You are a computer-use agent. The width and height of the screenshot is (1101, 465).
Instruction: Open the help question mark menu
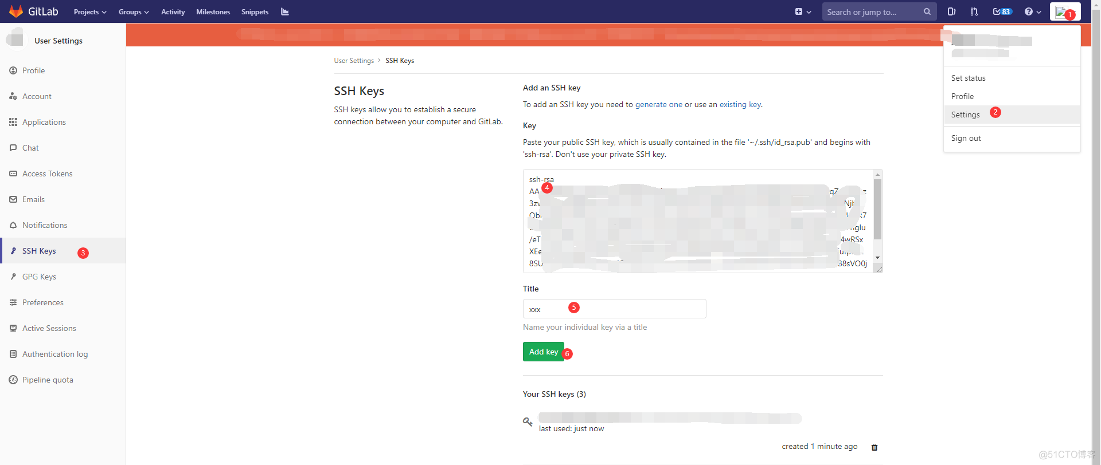click(x=1032, y=11)
